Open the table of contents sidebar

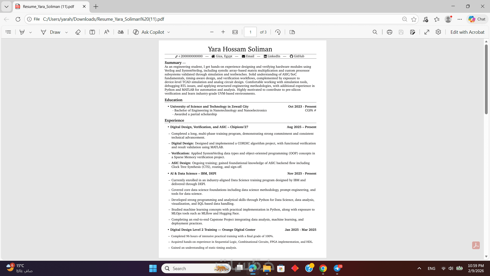8,32
